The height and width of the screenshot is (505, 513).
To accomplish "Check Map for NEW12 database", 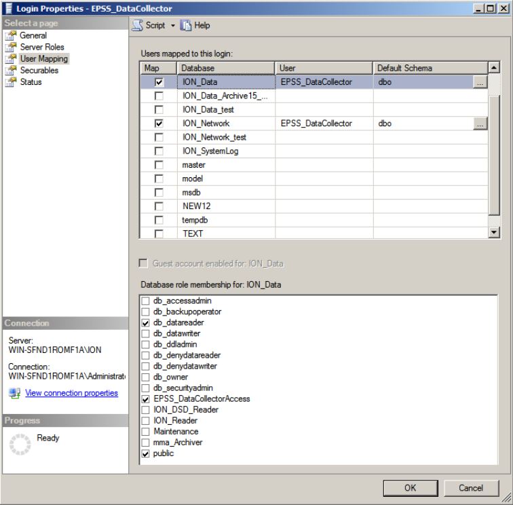I will pyautogui.click(x=159, y=206).
